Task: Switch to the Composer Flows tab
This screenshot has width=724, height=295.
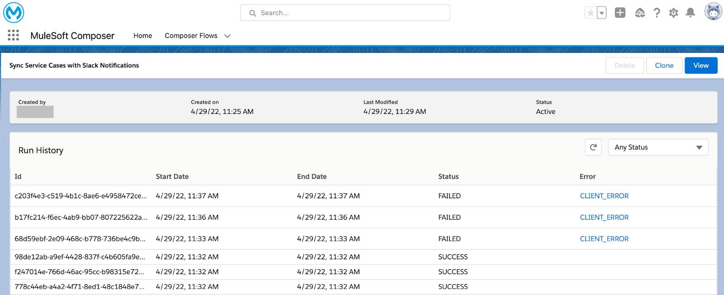Action: pyautogui.click(x=191, y=36)
